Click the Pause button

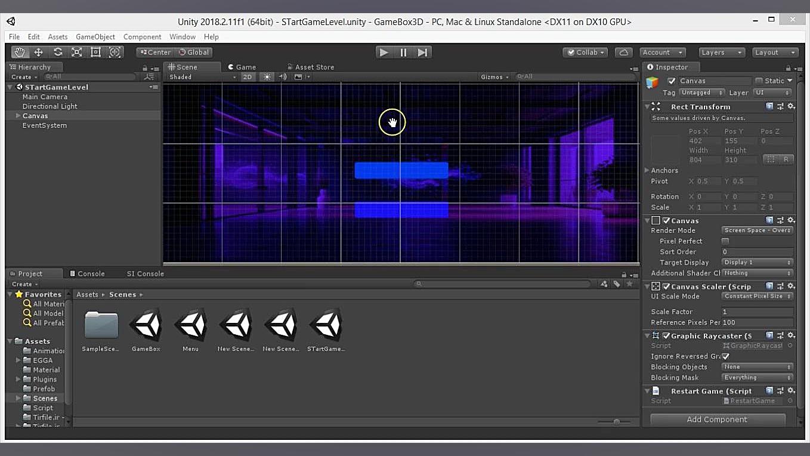[x=403, y=53]
